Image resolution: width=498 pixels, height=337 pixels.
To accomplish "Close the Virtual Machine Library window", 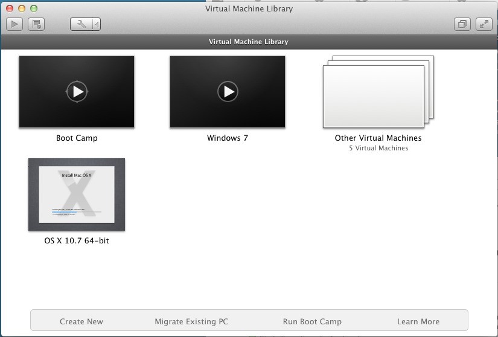I will click(10, 8).
